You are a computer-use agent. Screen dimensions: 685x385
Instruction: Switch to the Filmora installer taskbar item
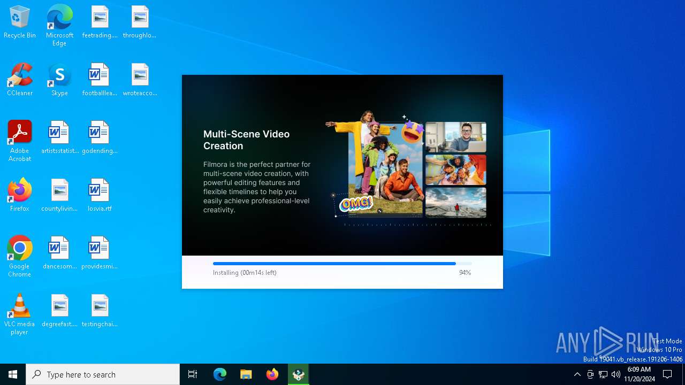[299, 374]
